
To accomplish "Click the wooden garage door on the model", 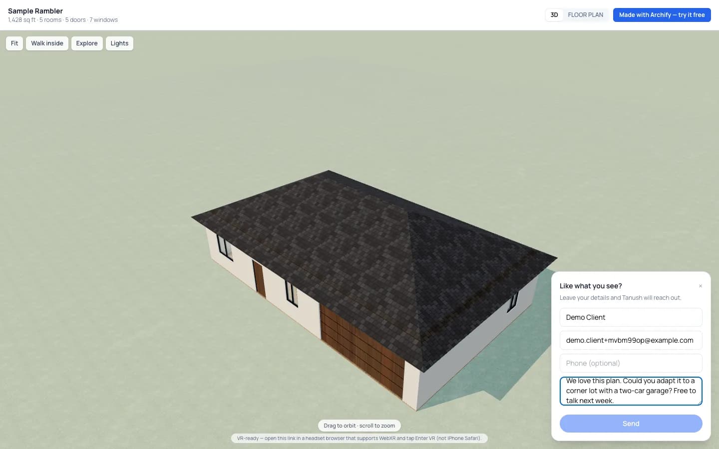I will click(361, 350).
